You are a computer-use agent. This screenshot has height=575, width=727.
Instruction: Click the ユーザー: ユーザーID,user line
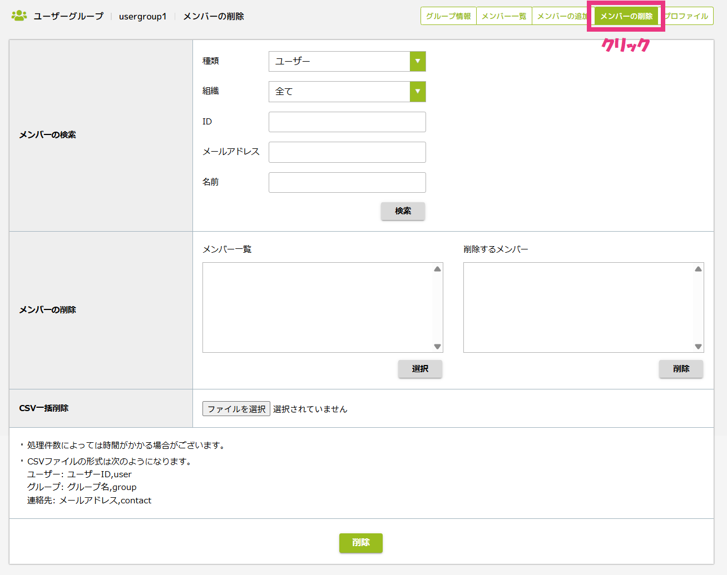tap(80, 474)
